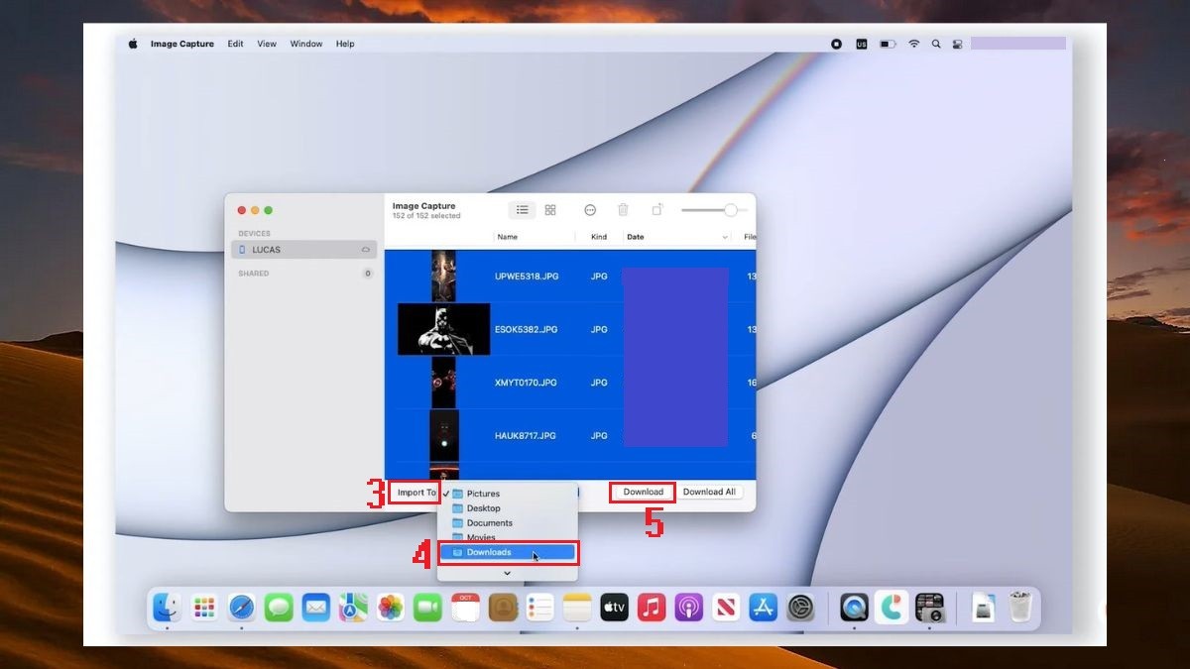1190x669 pixels.
Task: Open Maps from the Dock
Action: [353, 607]
